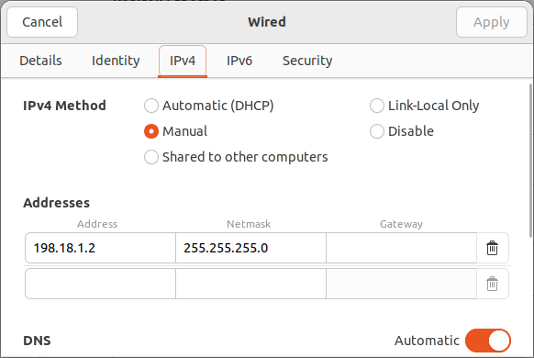The width and height of the screenshot is (534, 358).
Task: Open the Security tab
Action: pos(307,61)
